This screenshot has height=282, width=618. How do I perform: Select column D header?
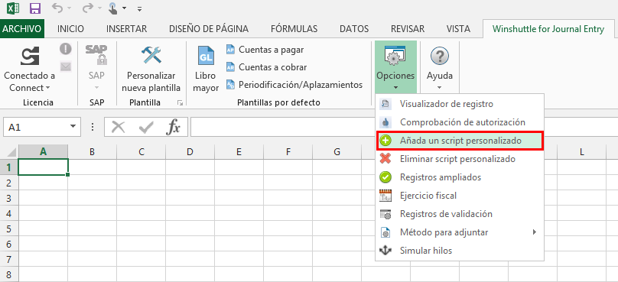(x=190, y=151)
